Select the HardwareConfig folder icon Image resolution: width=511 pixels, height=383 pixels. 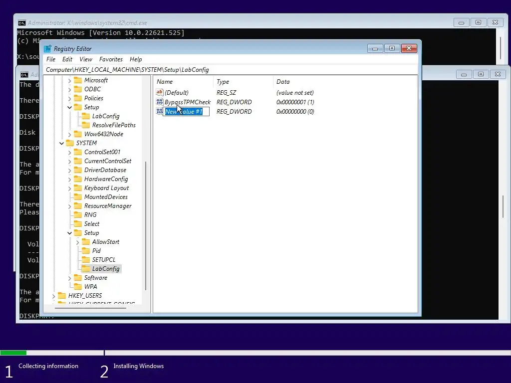pos(78,179)
